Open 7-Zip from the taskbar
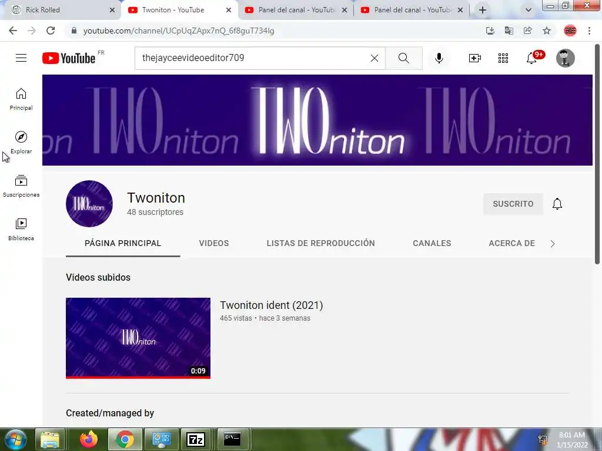The image size is (602, 451). click(196, 439)
